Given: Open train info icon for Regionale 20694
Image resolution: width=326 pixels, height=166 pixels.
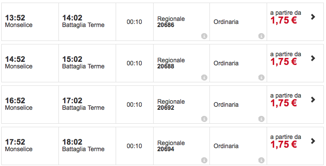Looking at the screenshot, I should (x=204, y=160).
